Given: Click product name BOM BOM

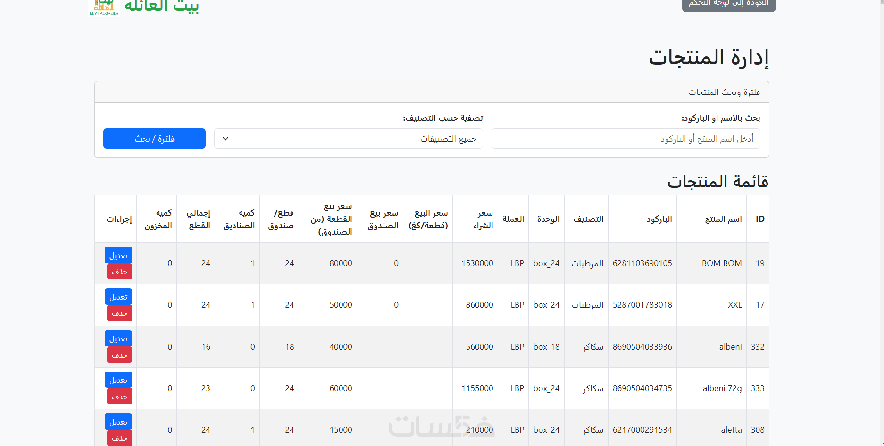Looking at the screenshot, I should point(722,263).
